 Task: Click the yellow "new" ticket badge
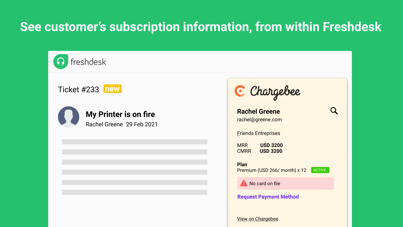[112, 89]
